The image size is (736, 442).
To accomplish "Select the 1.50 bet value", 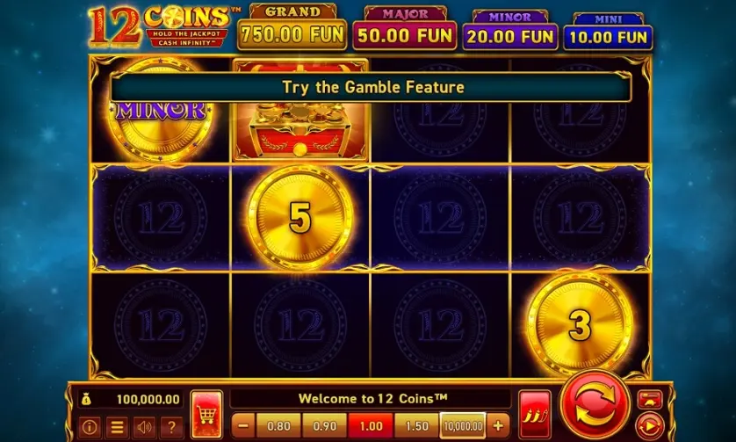I will coord(416,426).
